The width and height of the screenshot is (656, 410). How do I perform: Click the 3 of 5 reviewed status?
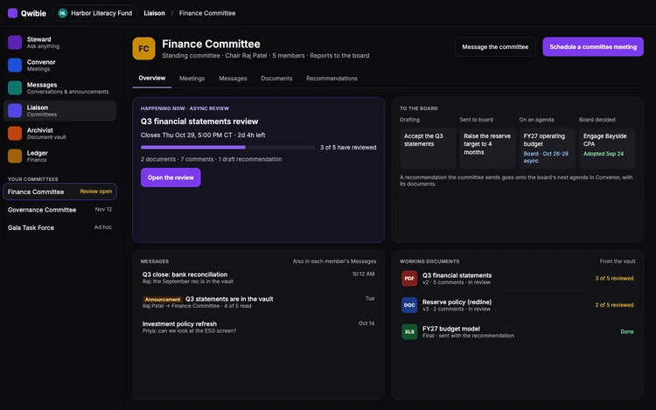[614, 278]
